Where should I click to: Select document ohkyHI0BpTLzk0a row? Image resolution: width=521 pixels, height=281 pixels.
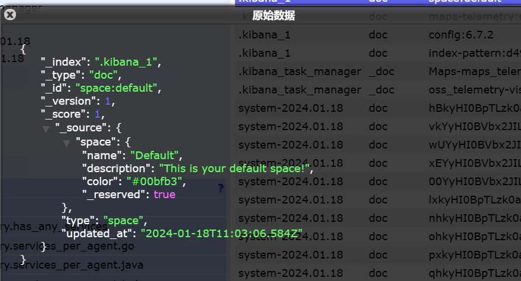(x=378, y=237)
